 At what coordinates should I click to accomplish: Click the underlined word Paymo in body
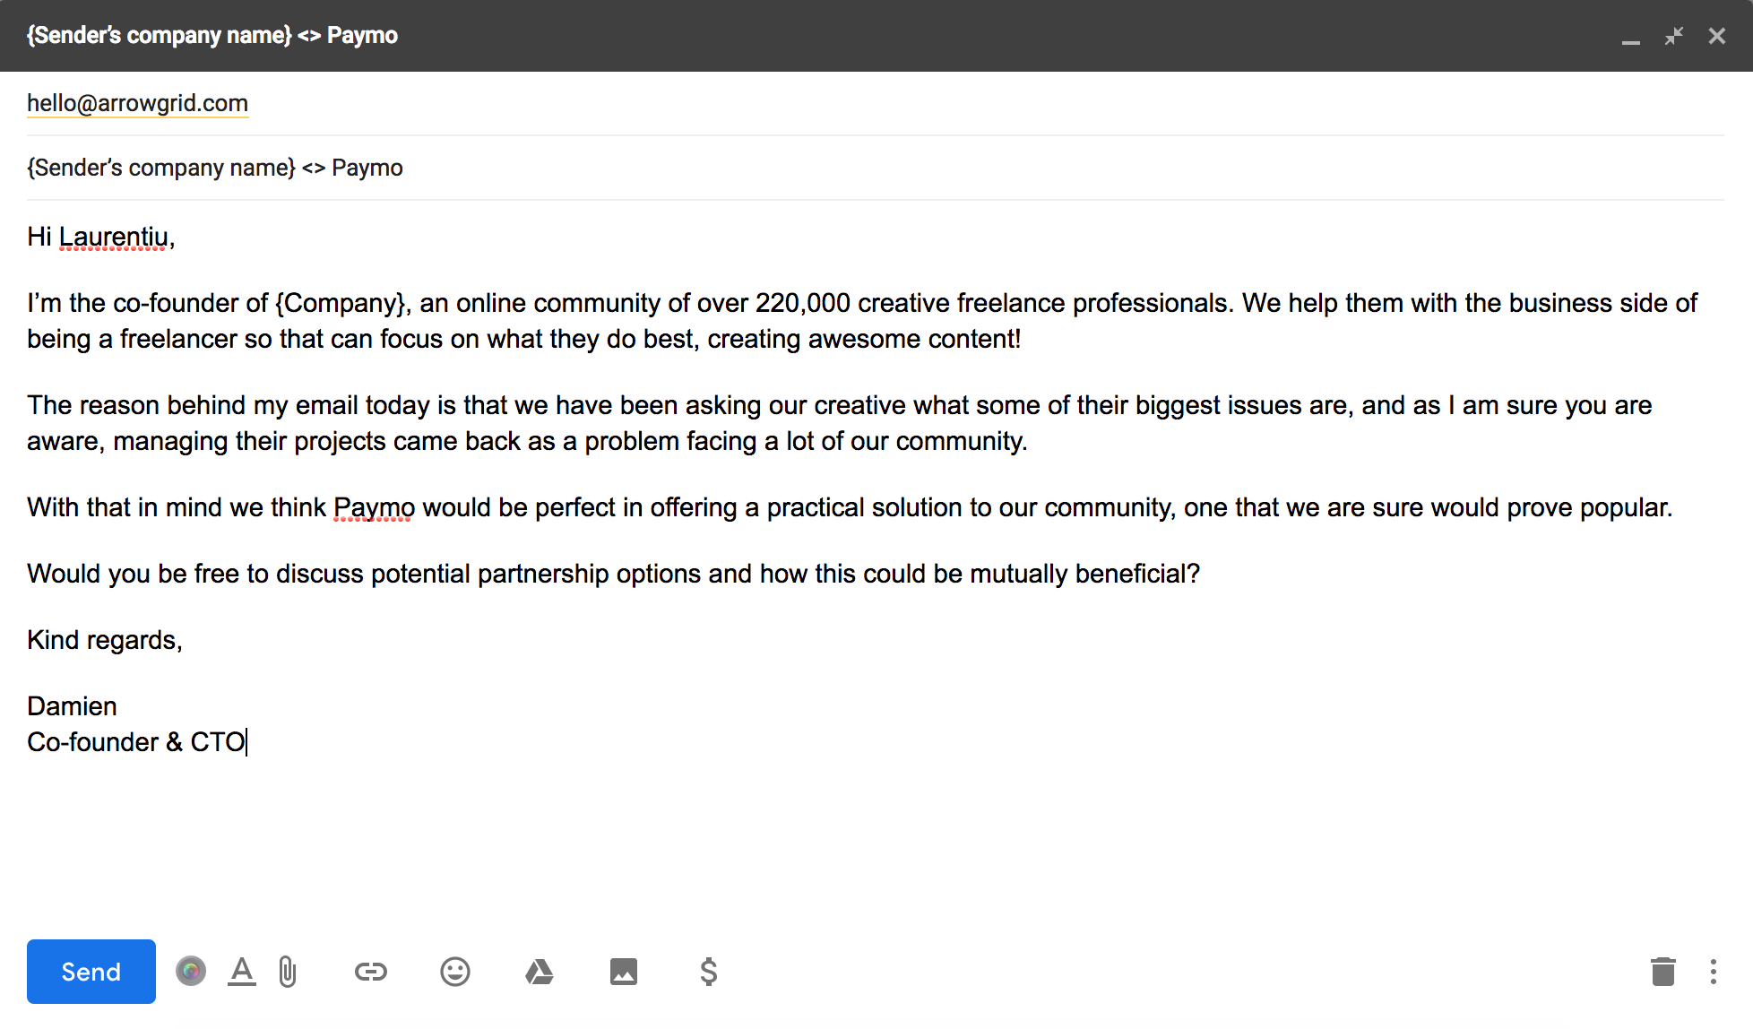pyautogui.click(x=374, y=508)
